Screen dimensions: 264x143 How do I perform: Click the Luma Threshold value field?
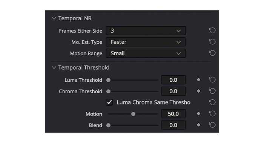pyautogui.click(x=173, y=80)
